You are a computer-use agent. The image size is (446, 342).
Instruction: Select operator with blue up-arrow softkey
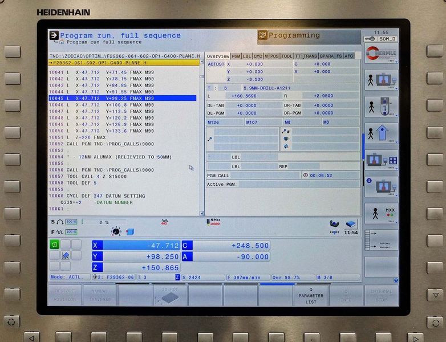pyautogui.click(x=381, y=133)
